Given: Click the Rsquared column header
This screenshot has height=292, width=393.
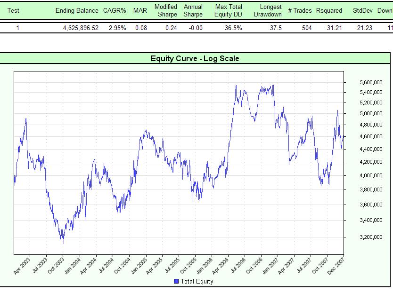Looking at the screenshot, I should 329,10.
